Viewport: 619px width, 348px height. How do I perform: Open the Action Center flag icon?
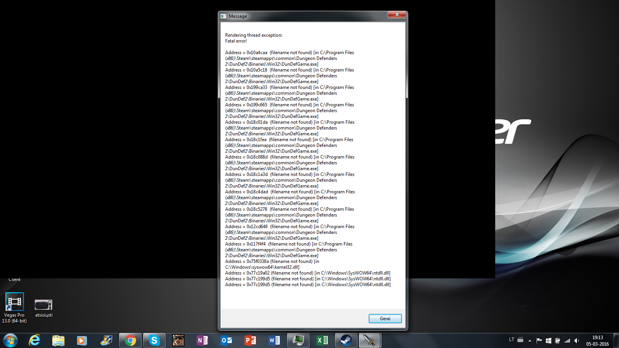tap(539, 341)
